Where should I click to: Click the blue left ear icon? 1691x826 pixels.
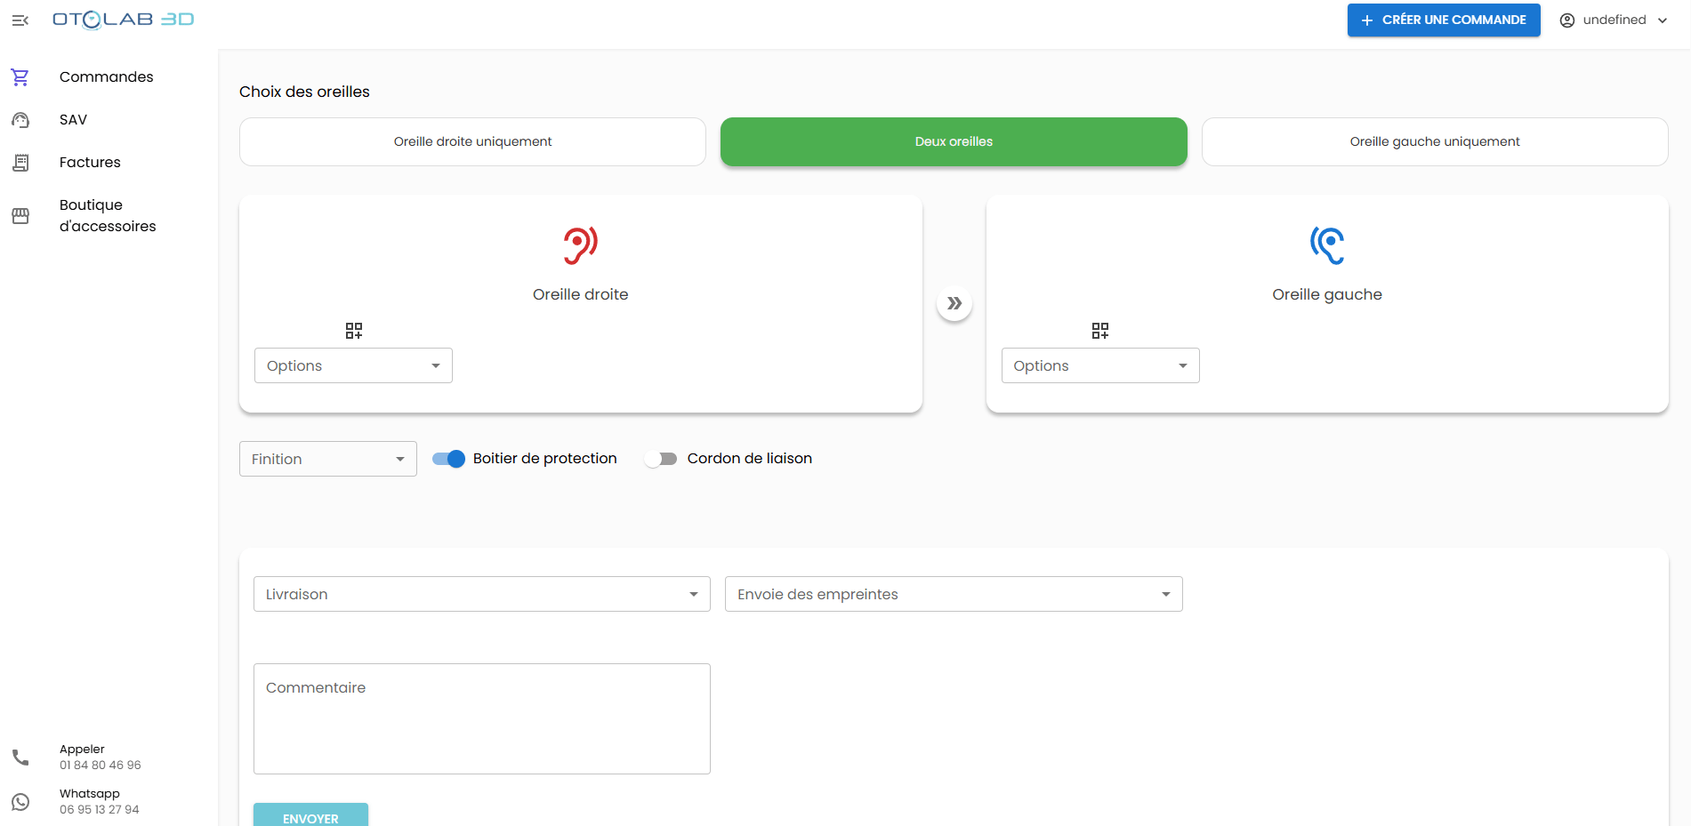[1326, 245]
